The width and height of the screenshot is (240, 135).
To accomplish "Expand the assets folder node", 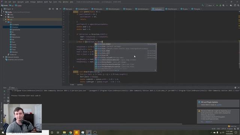I will point(6,17).
